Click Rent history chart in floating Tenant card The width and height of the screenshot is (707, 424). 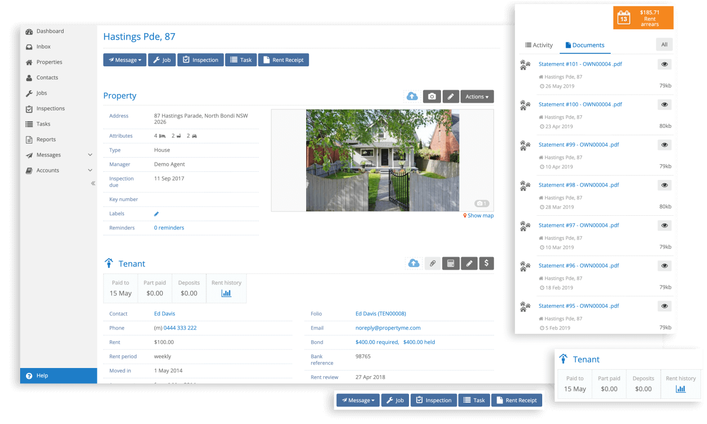[680, 389]
